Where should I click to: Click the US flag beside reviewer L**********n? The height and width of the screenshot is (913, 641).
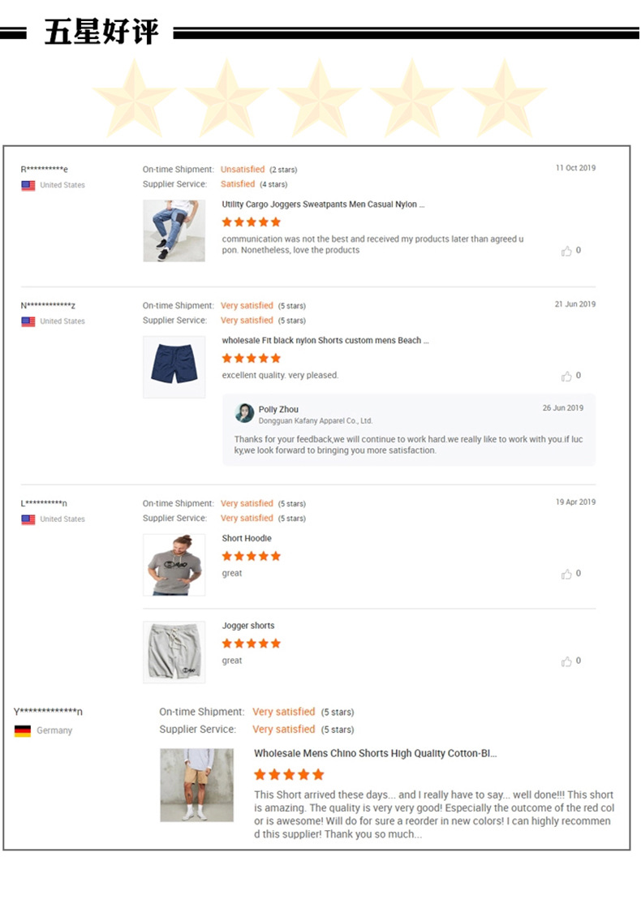(28, 519)
